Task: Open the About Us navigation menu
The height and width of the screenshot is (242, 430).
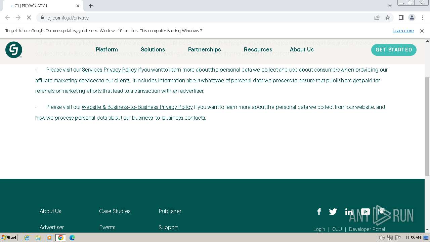Action: tap(302, 49)
